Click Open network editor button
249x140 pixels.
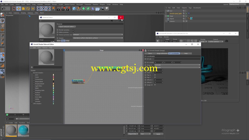point(67,27)
